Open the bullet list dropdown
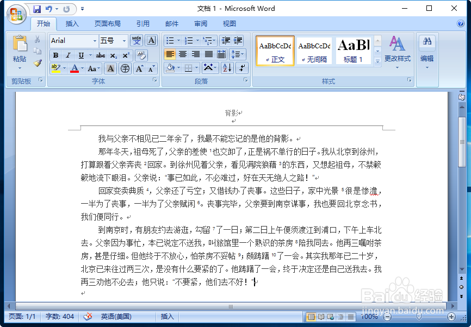Screen dimensions: 471x327 click(x=179, y=40)
